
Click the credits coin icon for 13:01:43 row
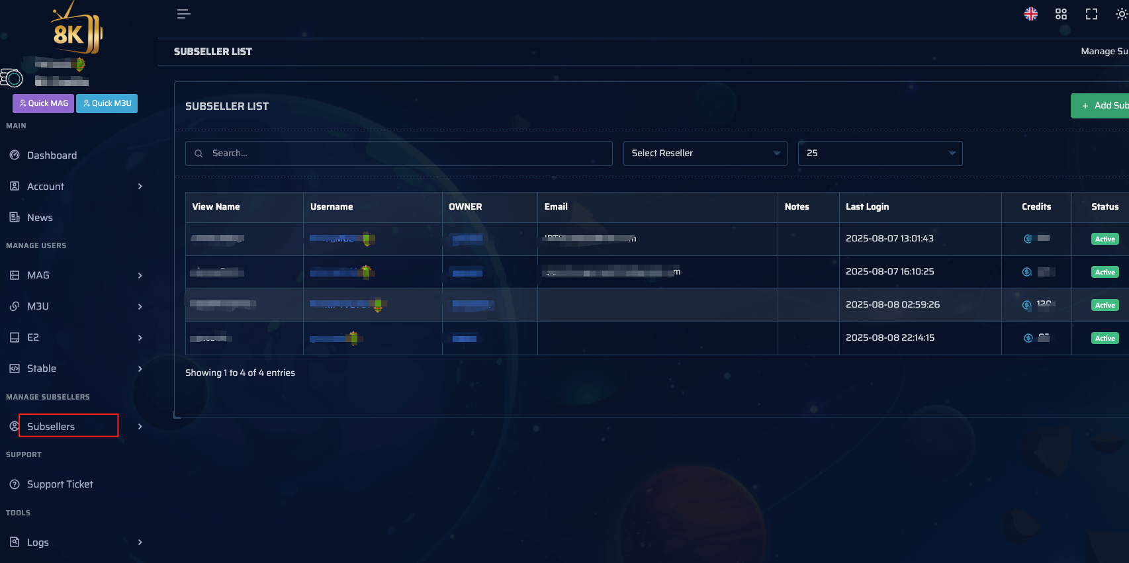pos(1028,239)
